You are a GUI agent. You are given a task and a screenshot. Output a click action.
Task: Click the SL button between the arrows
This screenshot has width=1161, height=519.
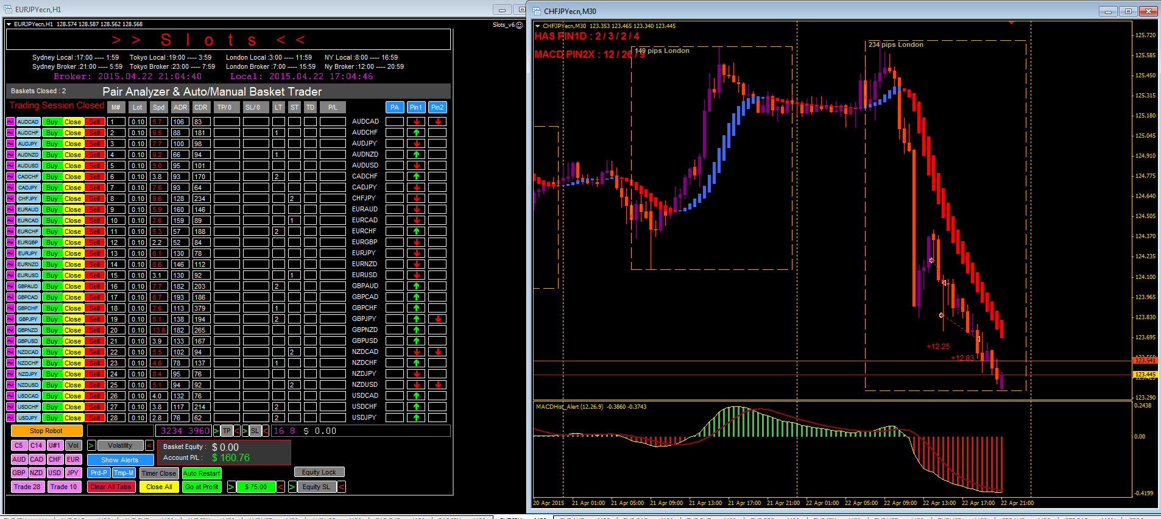255,431
